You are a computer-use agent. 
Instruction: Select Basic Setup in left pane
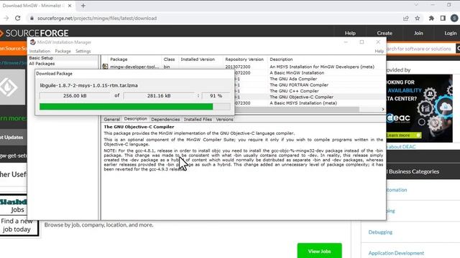(x=41, y=58)
